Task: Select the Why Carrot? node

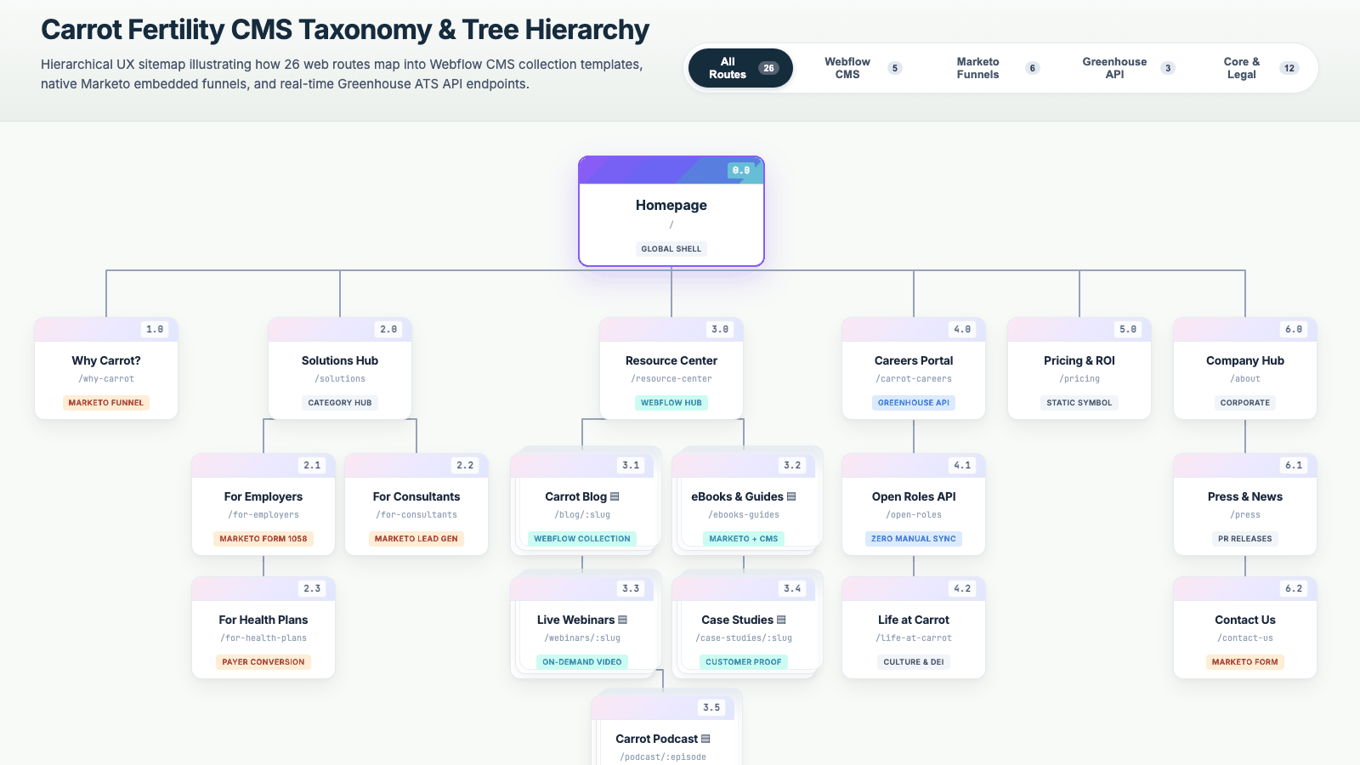Action: tap(106, 368)
